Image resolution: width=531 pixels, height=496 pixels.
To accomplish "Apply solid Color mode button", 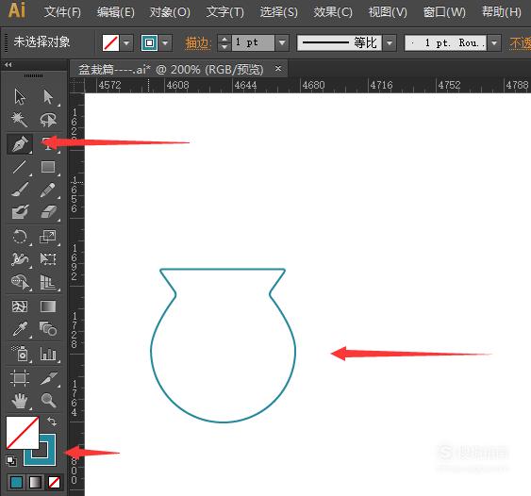I will coord(17,482).
